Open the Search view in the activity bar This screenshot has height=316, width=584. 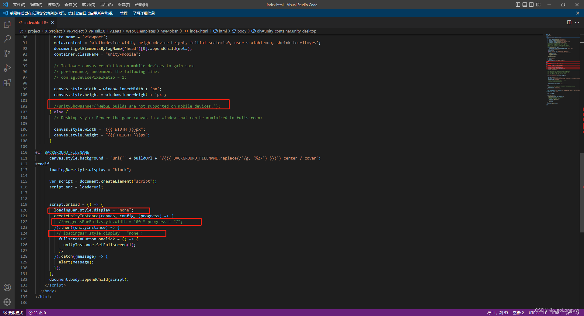click(7, 39)
